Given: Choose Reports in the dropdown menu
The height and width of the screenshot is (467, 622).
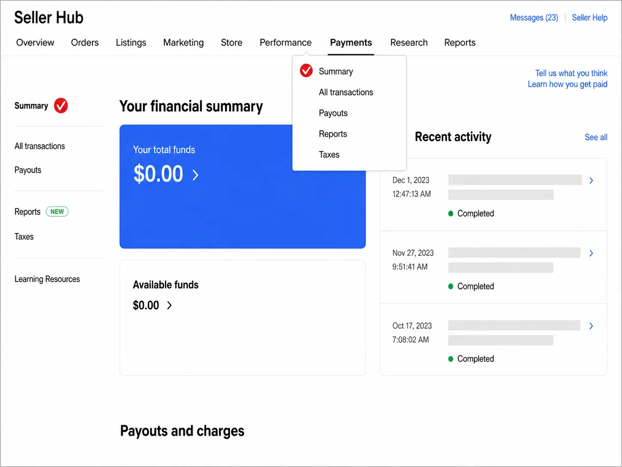Looking at the screenshot, I should point(333,134).
